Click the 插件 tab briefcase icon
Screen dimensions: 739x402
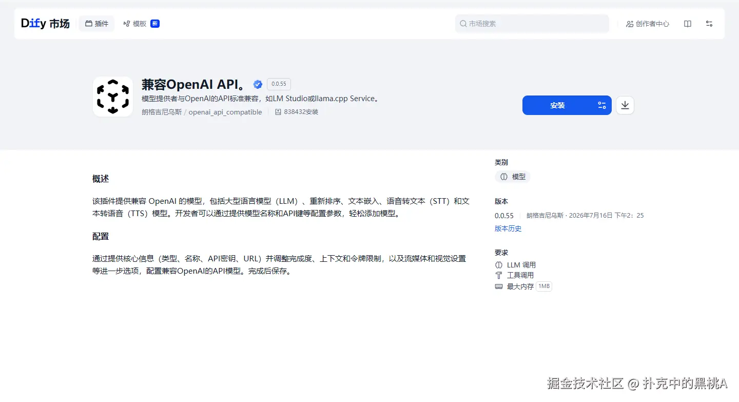pyautogui.click(x=88, y=24)
